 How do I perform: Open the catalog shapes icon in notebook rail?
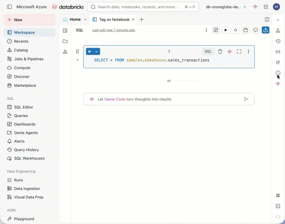pyautogui.click(x=65, y=52)
